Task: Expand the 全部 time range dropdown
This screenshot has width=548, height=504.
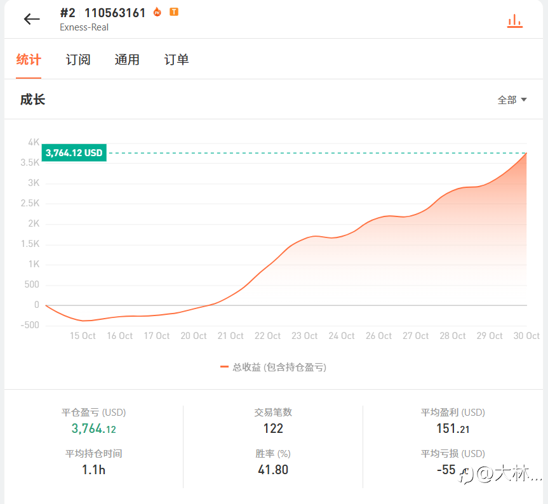Action: 512,100
